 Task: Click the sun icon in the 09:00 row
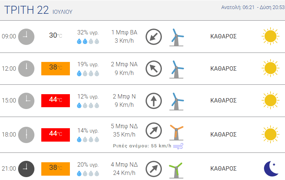pyautogui.click(x=271, y=36)
